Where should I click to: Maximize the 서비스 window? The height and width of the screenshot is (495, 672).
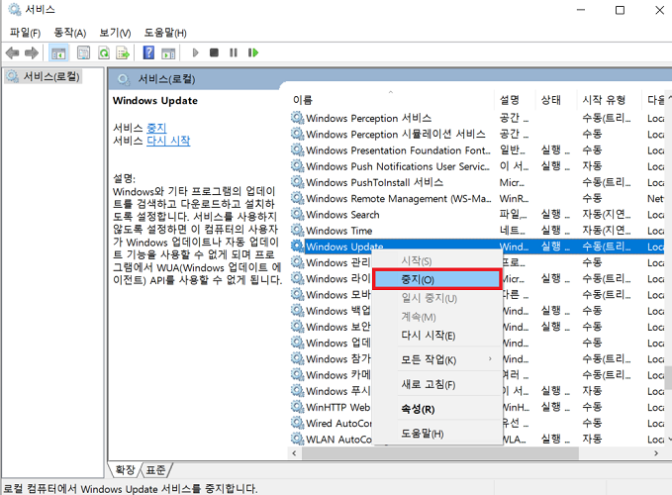[x=620, y=10]
